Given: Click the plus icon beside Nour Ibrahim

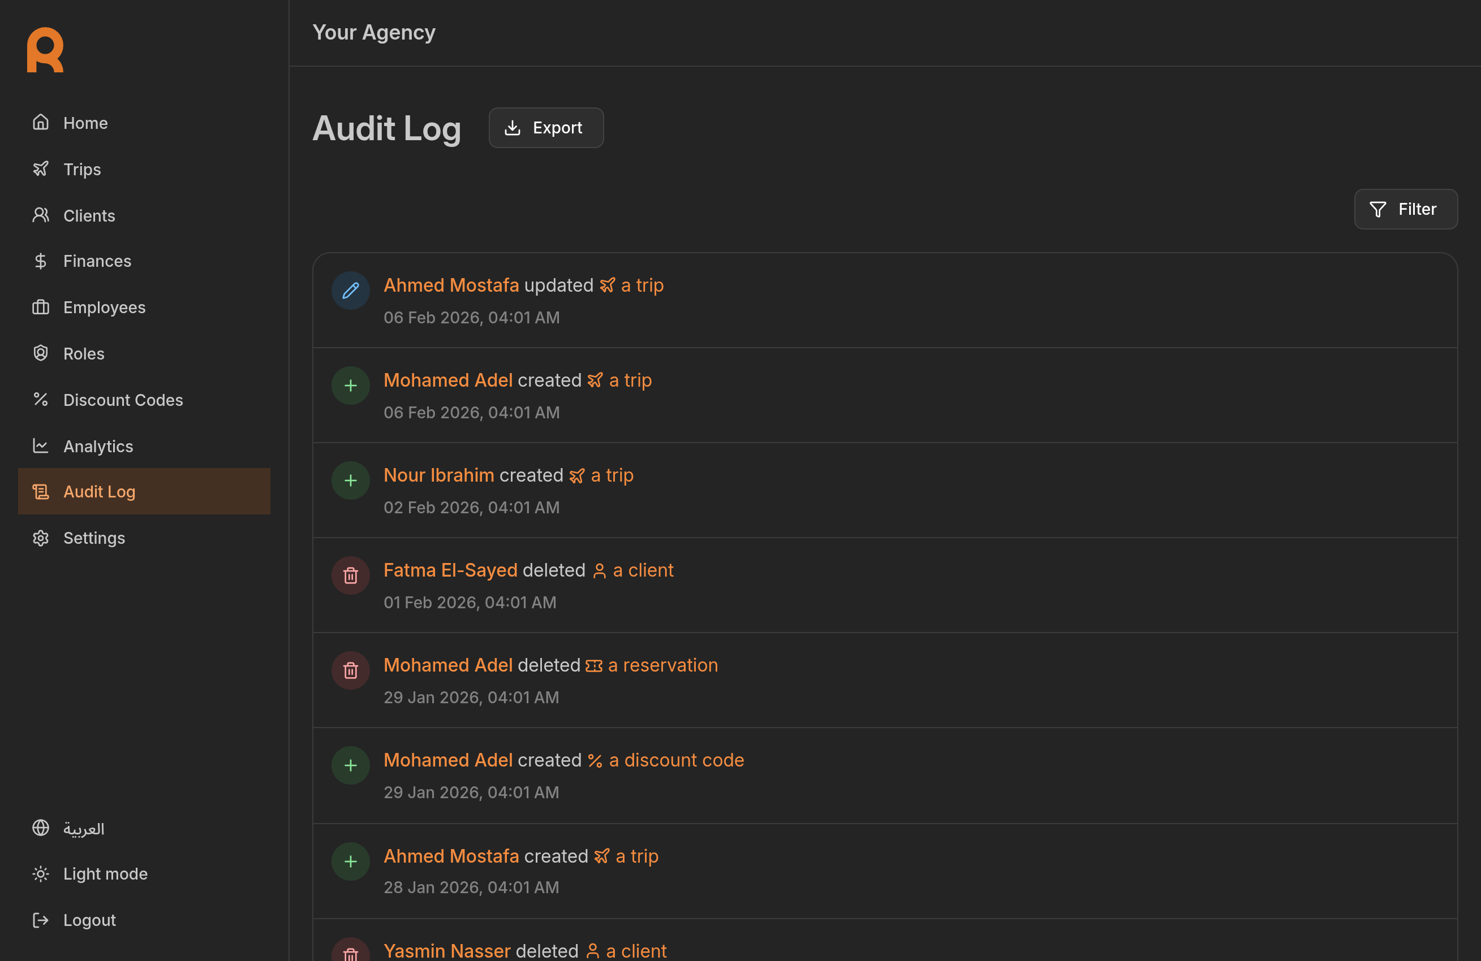Looking at the screenshot, I should (350, 480).
